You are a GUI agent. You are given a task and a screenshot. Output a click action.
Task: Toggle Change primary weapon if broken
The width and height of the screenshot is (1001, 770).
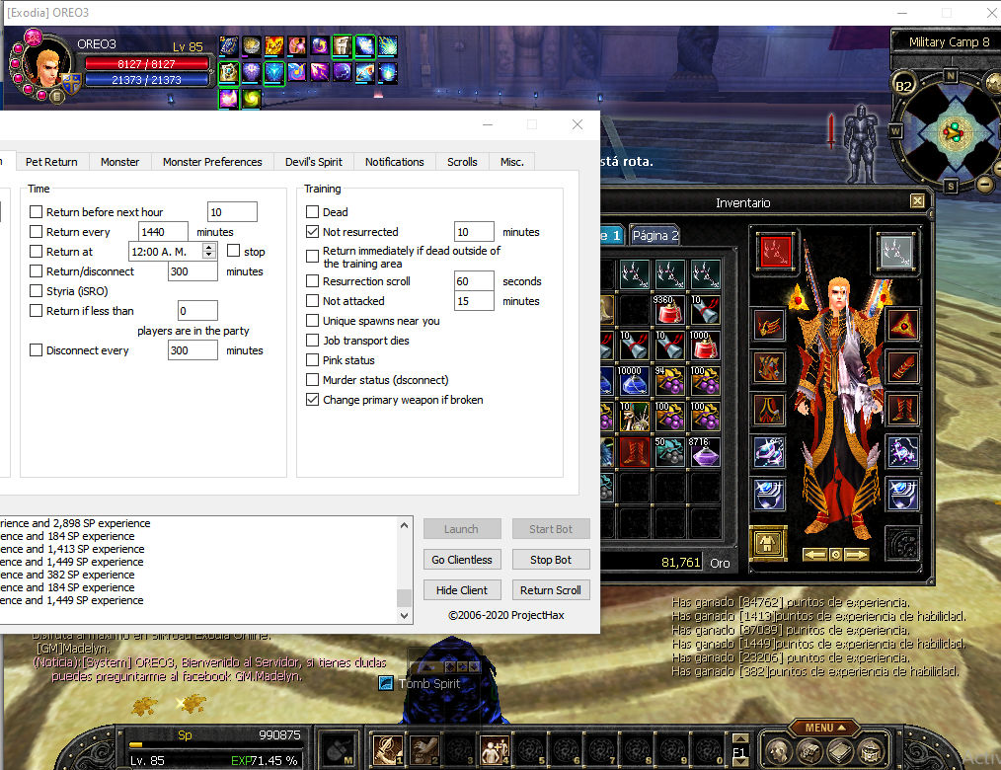pos(313,400)
